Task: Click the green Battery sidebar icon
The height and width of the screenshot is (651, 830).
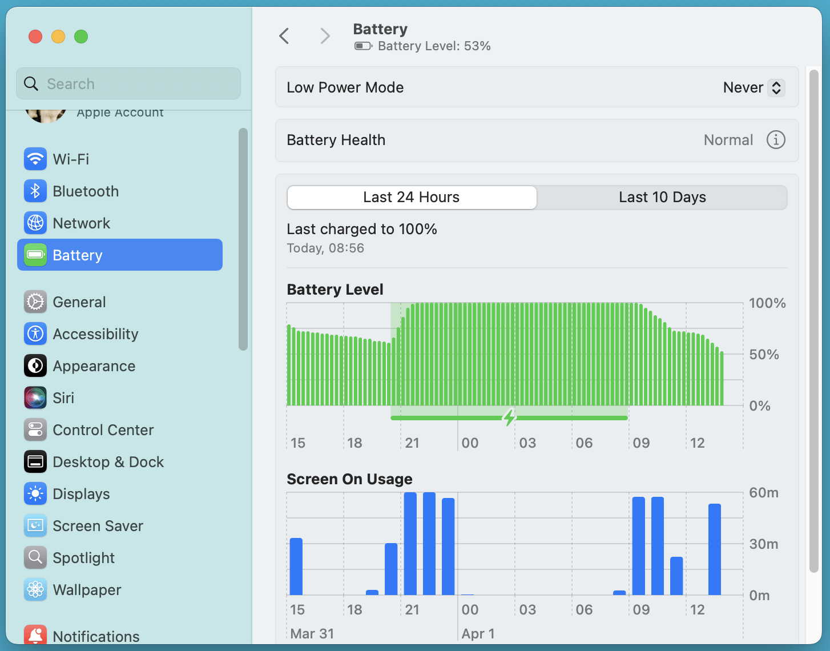Action: coord(35,255)
